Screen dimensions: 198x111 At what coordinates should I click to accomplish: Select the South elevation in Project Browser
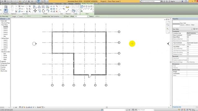click(5, 58)
